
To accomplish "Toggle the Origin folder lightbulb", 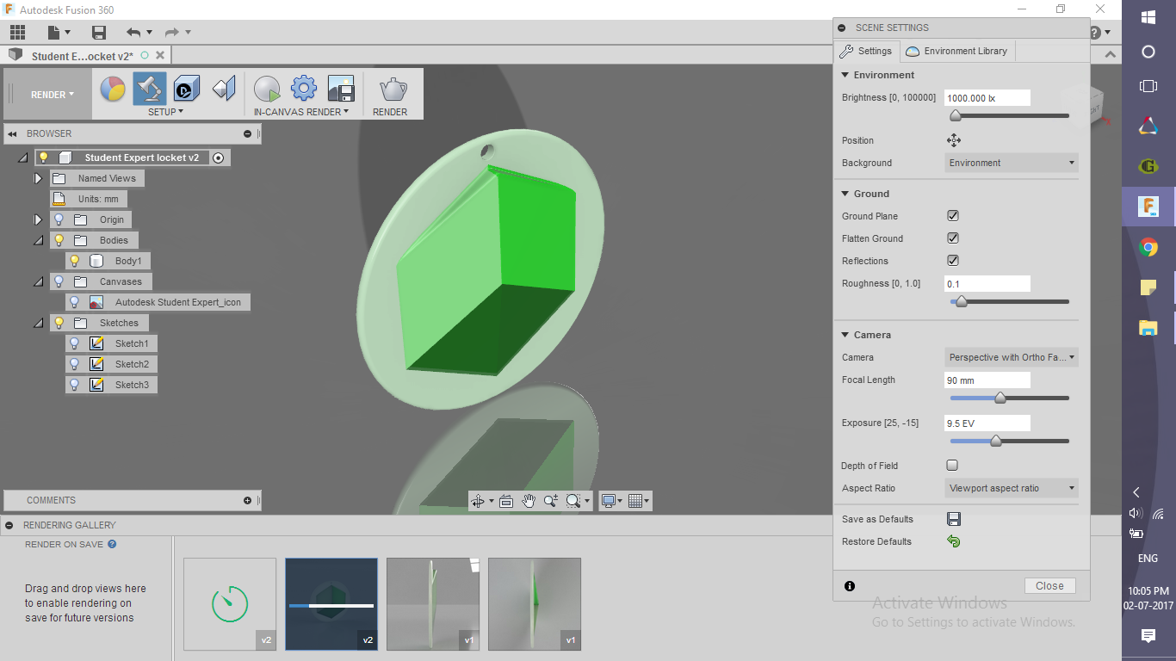I will 59,219.
